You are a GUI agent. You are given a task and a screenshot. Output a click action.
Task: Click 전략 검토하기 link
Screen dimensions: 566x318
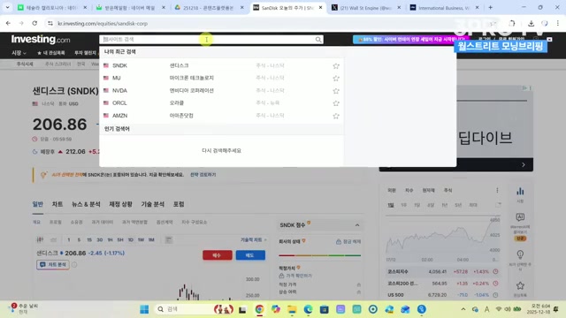click(203, 175)
